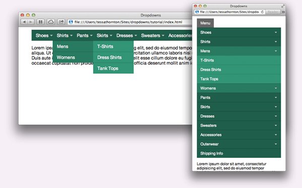Collapse the Mens row in mobile menu

pyautogui.click(x=239, y=51)
